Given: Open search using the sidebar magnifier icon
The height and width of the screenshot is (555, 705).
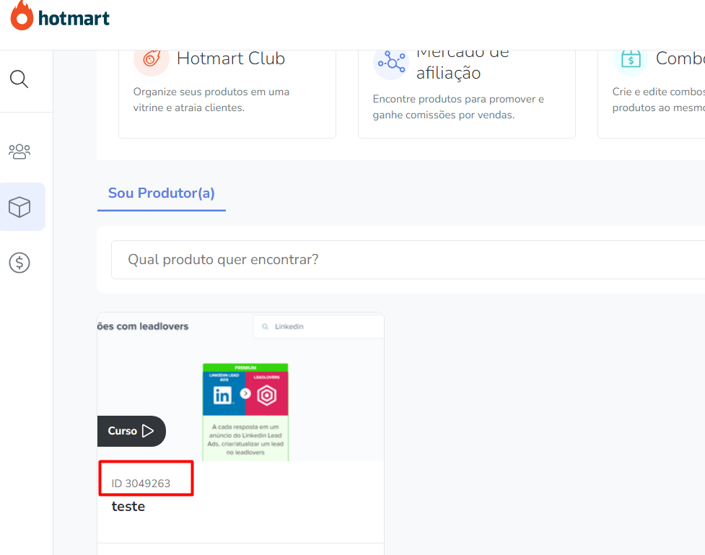Looking at the screenshot, I should [x=19, y=79].
